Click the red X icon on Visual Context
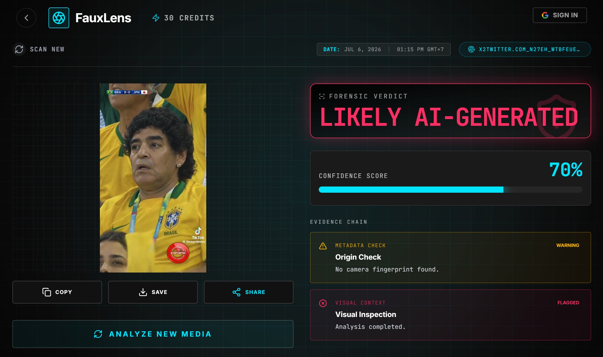Screen dimensions: 603x357 pyautogui.click(x=323, y=303)
